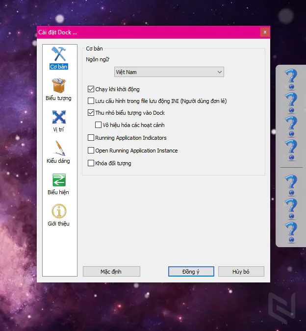Open the Giới thiệu info icon

tap(59, 211)
